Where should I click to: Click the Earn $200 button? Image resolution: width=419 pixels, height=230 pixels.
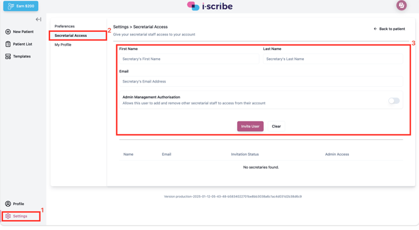tap(21, 6)
